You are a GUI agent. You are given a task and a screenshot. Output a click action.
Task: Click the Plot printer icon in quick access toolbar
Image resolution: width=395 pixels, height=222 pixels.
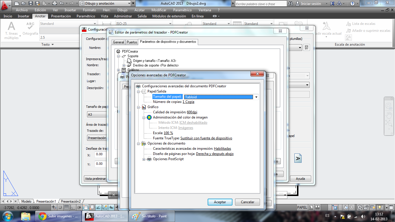click(x=55, y=3)
